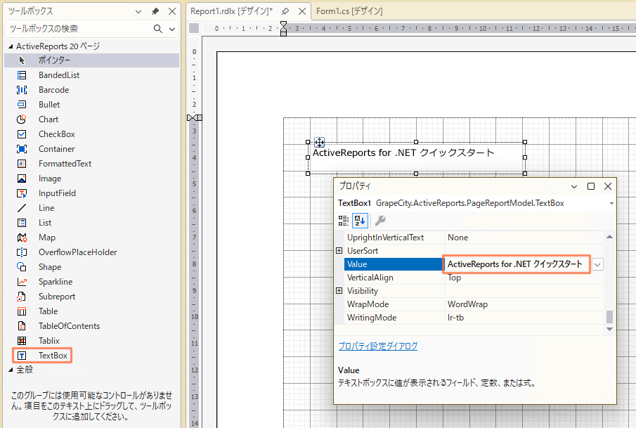Pick the OverflowPlaceHolder control icon
This screenshot has height=428, width=636.
(22, 252)
